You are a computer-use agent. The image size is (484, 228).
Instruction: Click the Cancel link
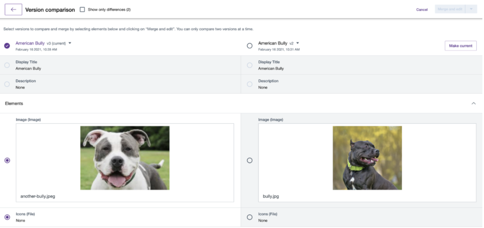(422, 9)
